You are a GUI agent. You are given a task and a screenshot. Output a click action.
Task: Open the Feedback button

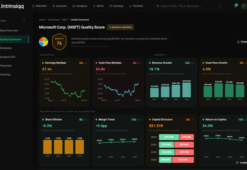pos(240,162)
